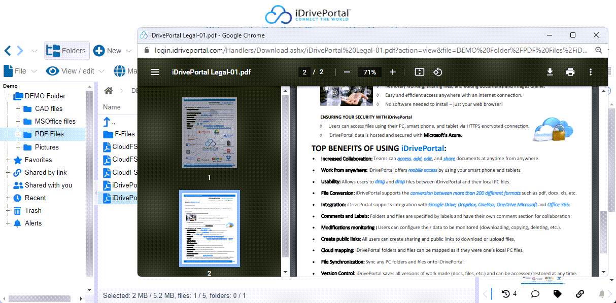Open version history showing 4 versions
Viewport: 616px width, 303px height.
(509, 293)
